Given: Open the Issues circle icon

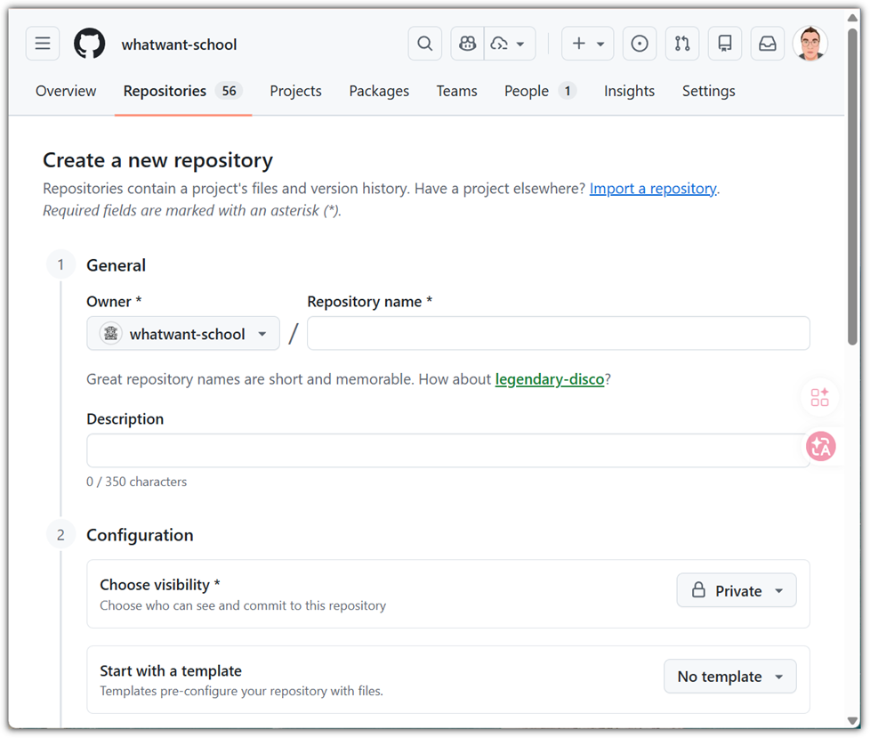Looking at the screenshot, I should 640,44.
